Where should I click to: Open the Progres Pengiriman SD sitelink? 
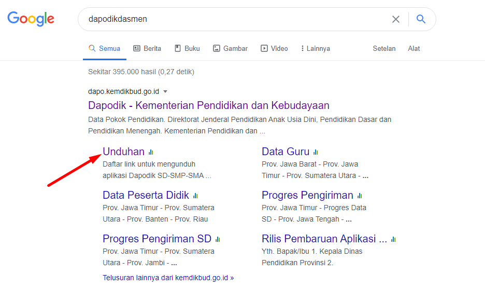(x=157, y=239)
